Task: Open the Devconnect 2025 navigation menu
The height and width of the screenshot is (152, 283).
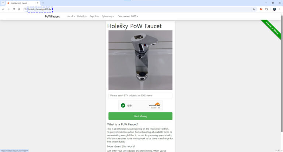Action: pos(128,16)
